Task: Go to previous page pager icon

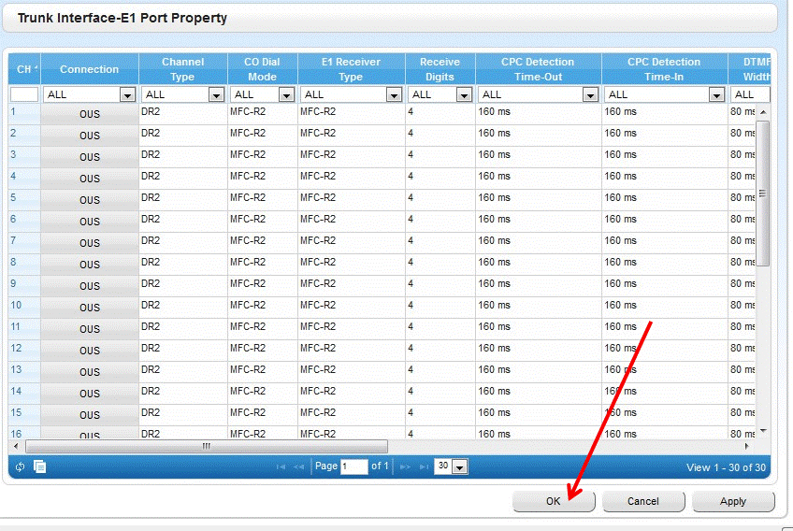Action: coord(299,466)
